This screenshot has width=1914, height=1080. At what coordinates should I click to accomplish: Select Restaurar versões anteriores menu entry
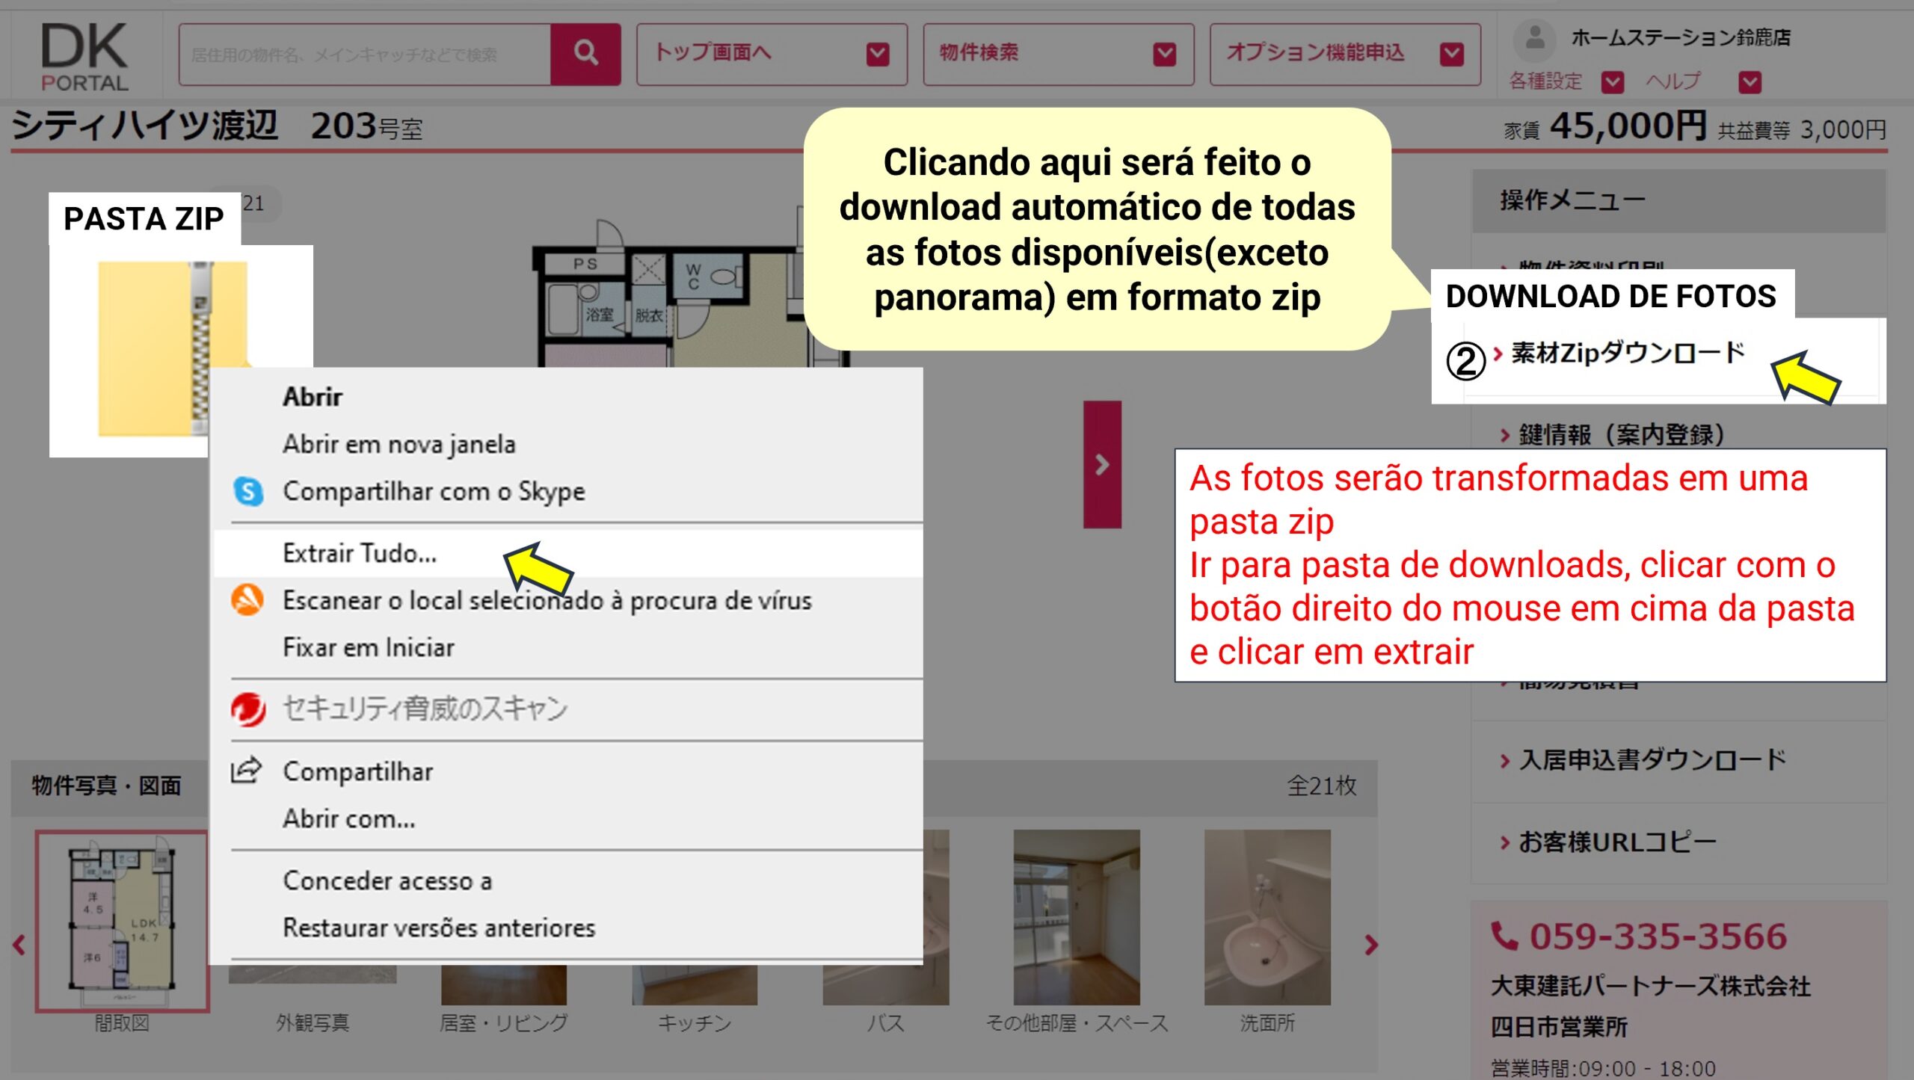[439, 928]
